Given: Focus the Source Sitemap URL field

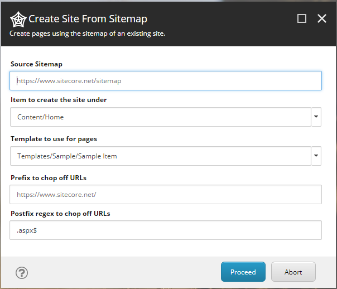Looking at the screenshot, I should coord(166,81).
